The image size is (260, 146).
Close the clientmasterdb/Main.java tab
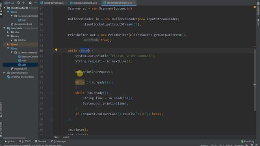(x=134, y=3)
